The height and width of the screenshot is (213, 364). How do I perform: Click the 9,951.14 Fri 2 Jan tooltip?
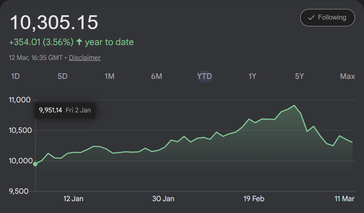tap(65, 110)
